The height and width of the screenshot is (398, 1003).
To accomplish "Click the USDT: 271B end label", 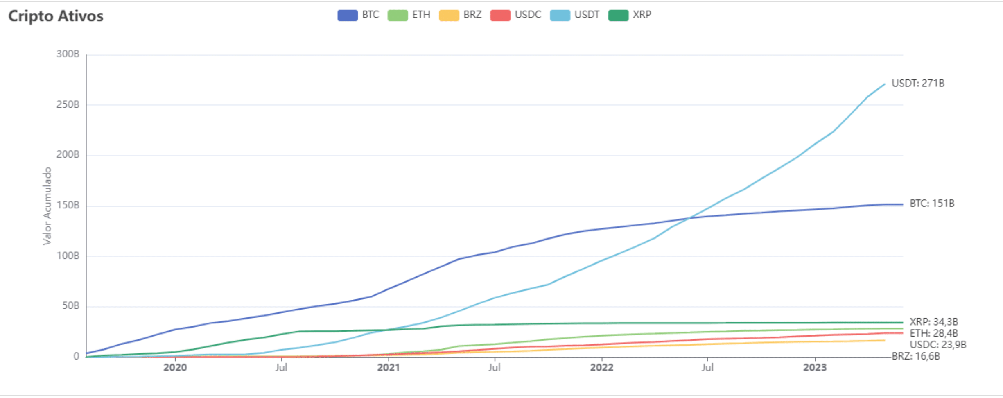I will (x=918, y=84).
